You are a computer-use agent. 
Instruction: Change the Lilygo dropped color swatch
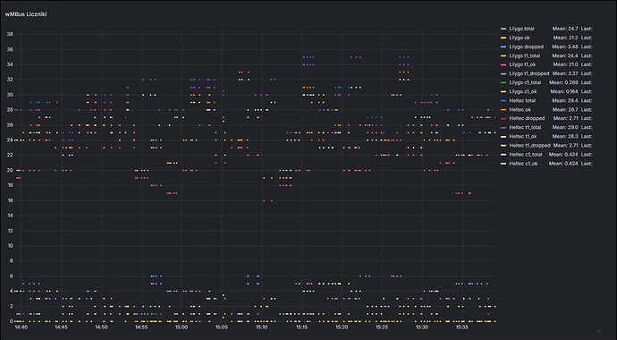point(503,47)
